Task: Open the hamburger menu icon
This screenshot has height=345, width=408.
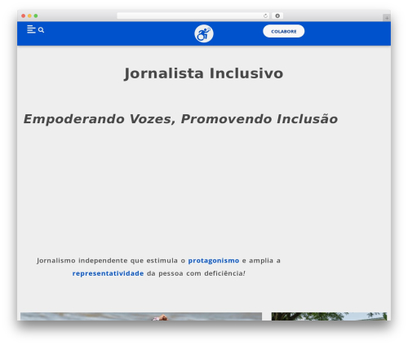Action: (31, 29)
